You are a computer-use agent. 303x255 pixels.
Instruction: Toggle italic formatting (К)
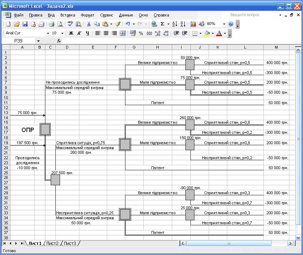pos(79,33)
